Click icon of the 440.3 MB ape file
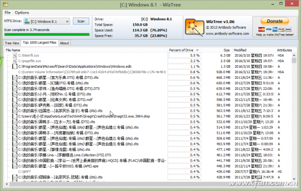 pos(15,166)
